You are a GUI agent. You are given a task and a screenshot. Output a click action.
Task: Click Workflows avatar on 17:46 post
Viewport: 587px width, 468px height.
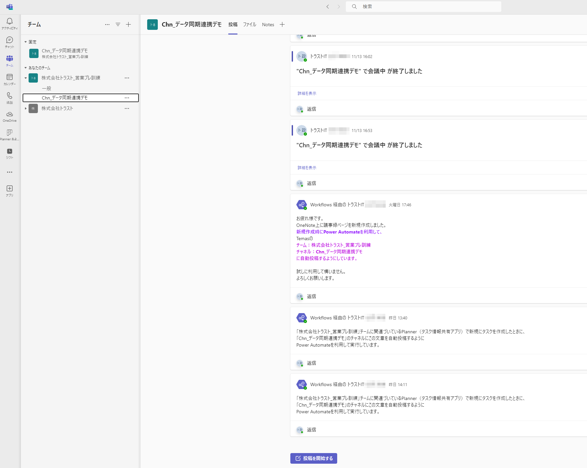tap(302, 205)
